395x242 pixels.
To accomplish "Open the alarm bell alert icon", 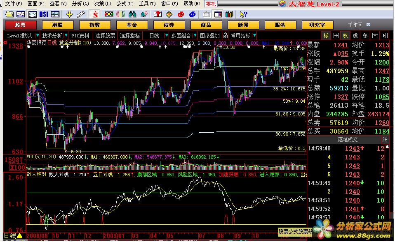I will coord(144,14).
